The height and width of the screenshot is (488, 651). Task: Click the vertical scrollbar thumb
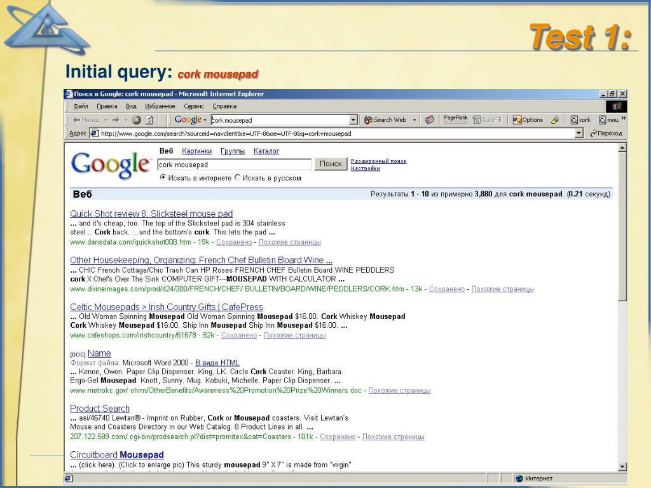pos(622,227)
